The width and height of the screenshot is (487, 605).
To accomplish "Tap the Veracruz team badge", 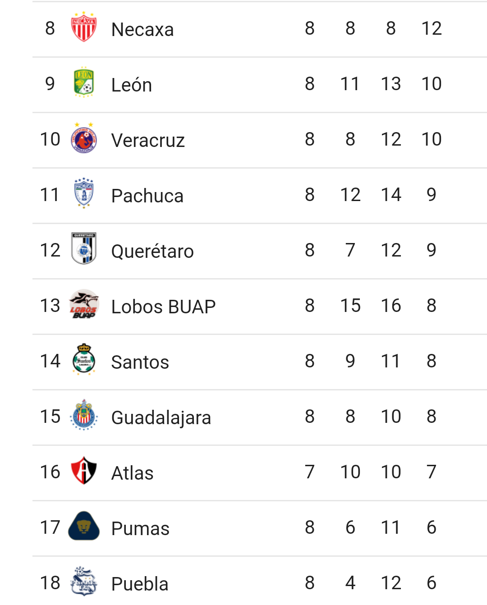I will (x=84, y=139).
